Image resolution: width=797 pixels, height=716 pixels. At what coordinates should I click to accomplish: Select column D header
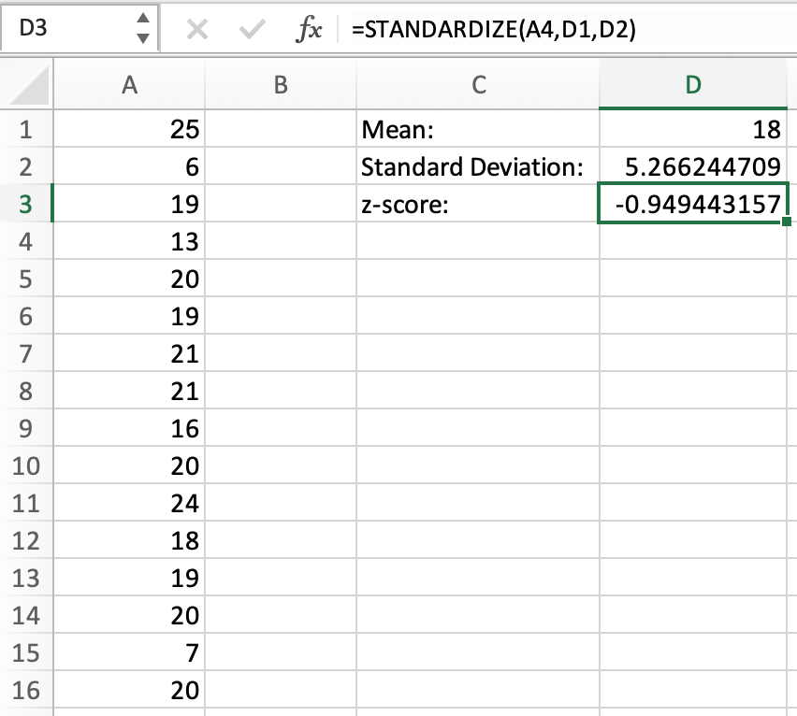693,85
